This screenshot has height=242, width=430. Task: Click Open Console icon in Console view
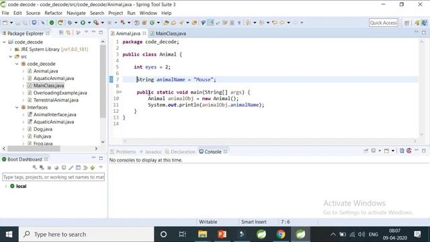click(x=386, y=151)
